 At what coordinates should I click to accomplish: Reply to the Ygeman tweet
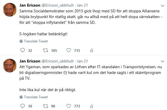point(22,106)
